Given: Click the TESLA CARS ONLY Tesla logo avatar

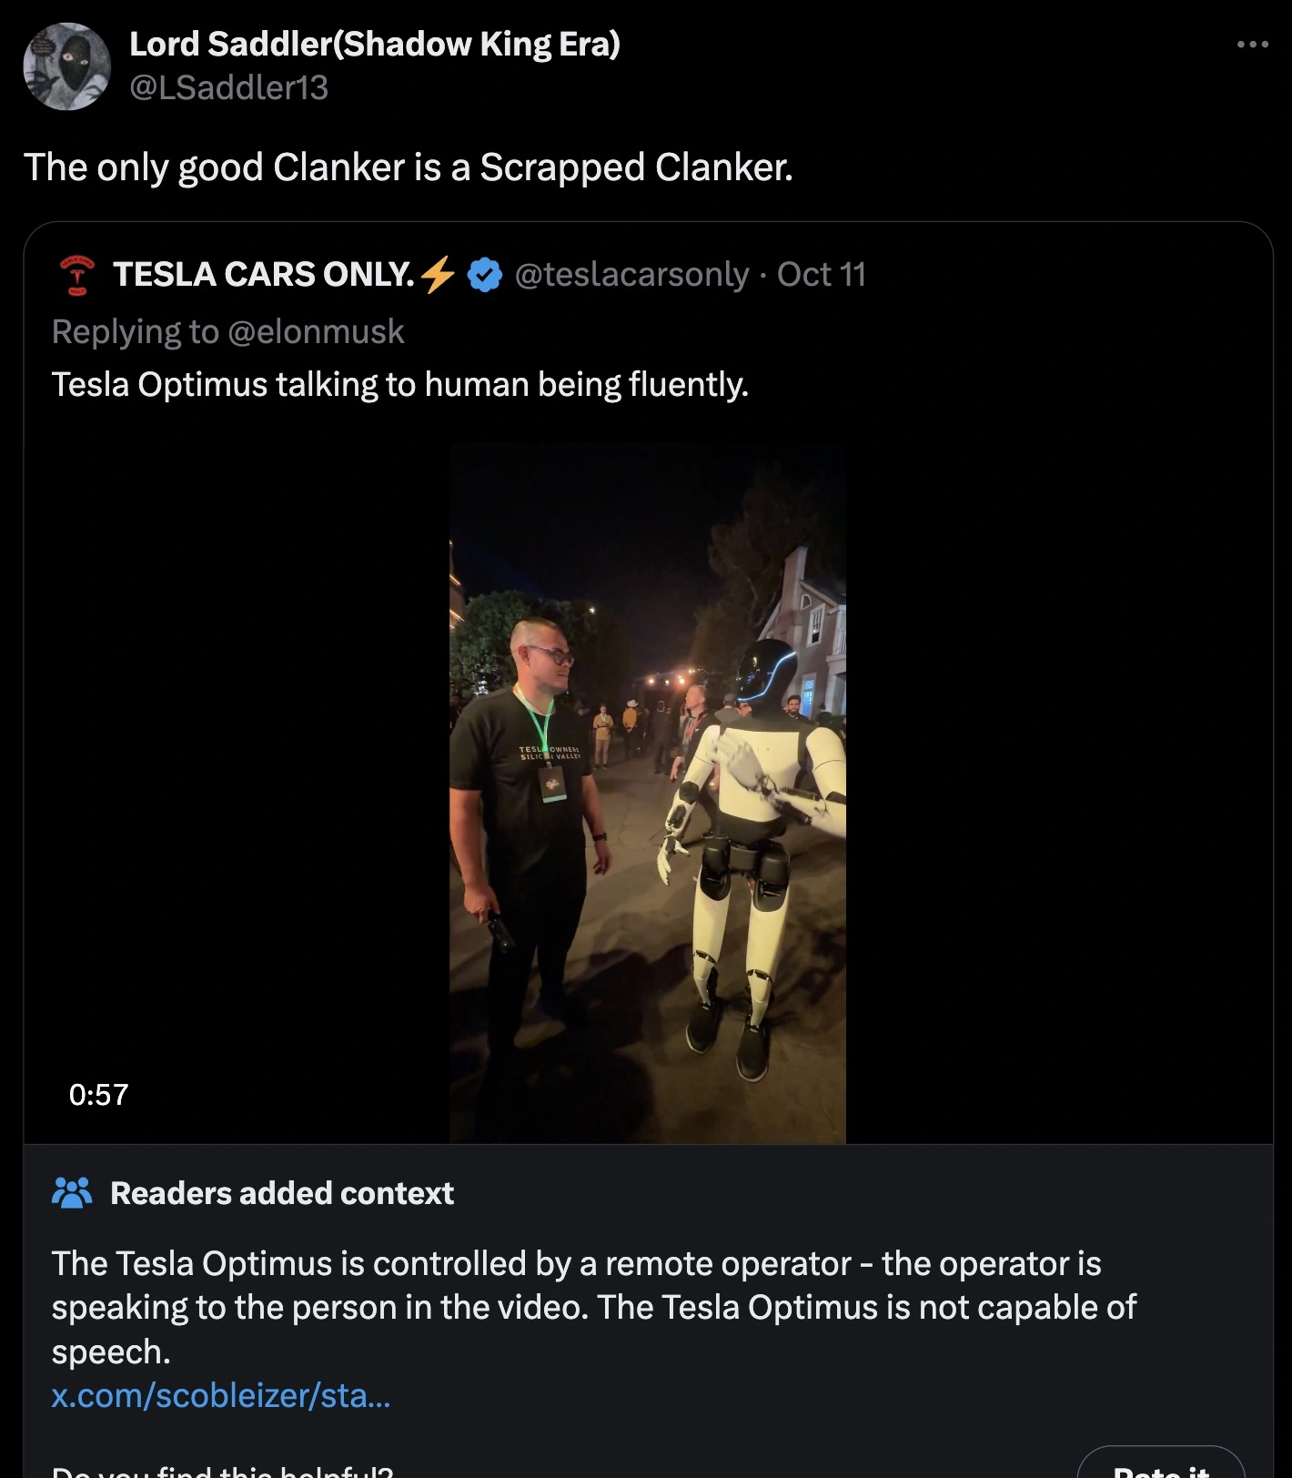Looking at the screenshot, I should [76, 275].
